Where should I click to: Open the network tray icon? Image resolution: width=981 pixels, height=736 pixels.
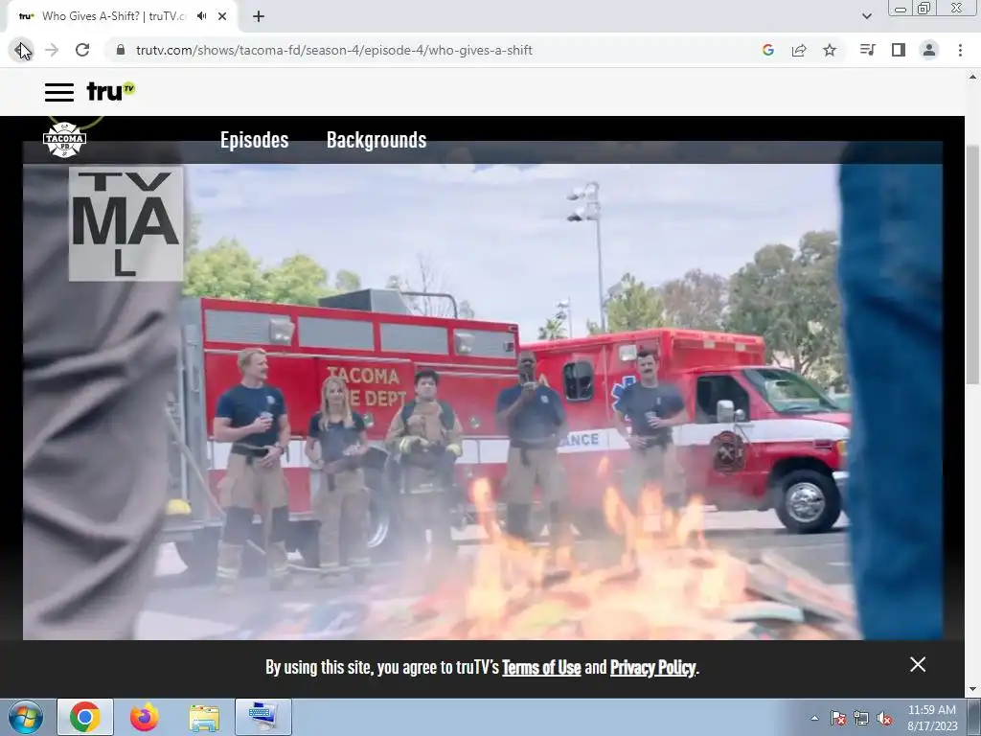(861, 718)
